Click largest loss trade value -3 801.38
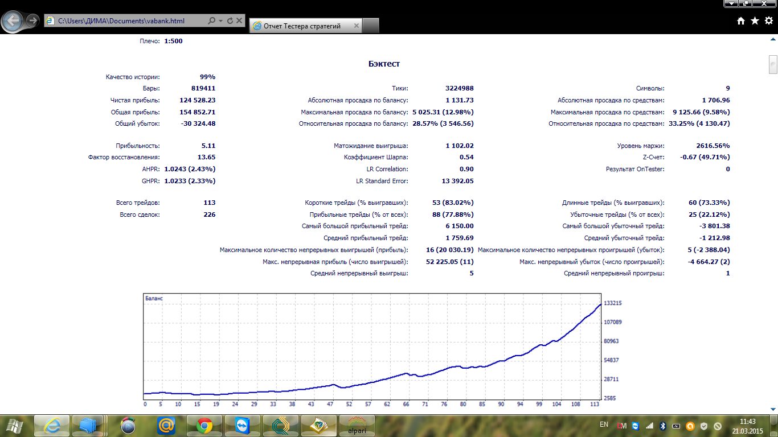Viewport: 778px width, 437px height. coord(714,226)
